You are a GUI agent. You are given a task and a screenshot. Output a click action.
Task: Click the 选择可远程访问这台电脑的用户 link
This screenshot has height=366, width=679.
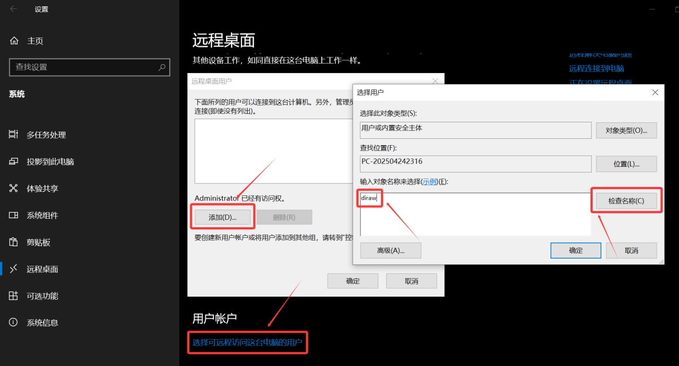click(247, 343)
